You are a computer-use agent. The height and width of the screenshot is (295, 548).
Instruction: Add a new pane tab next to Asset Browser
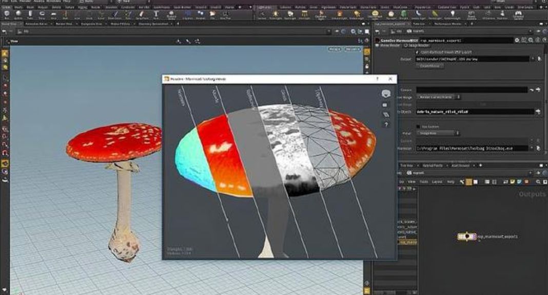point(481,165)
